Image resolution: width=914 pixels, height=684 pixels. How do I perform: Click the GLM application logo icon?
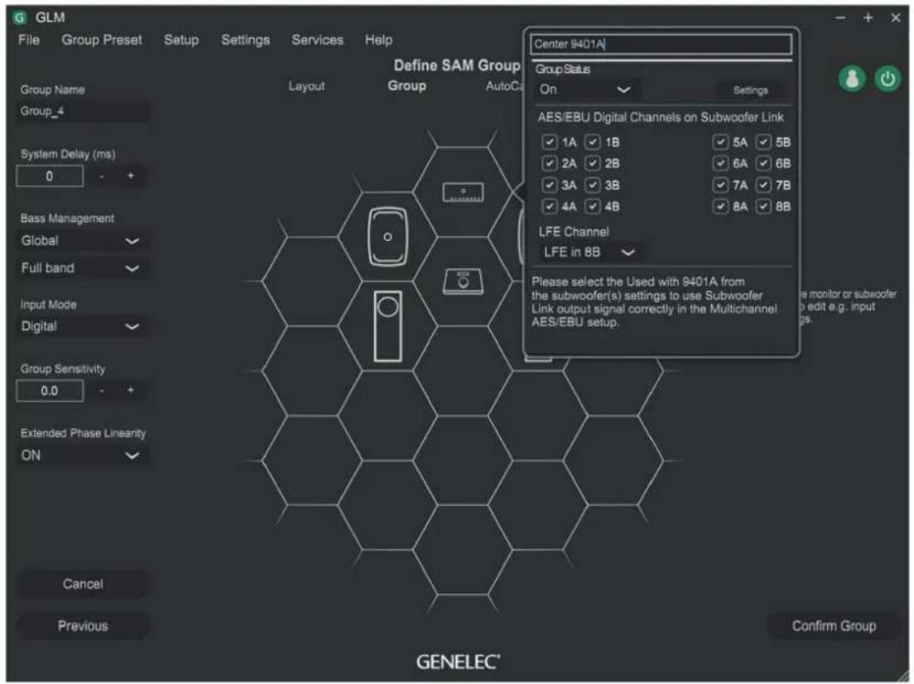(20, 17)
